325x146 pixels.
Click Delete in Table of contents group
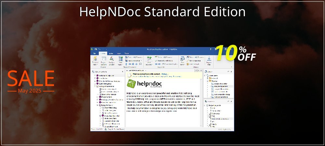pos(128,57)
